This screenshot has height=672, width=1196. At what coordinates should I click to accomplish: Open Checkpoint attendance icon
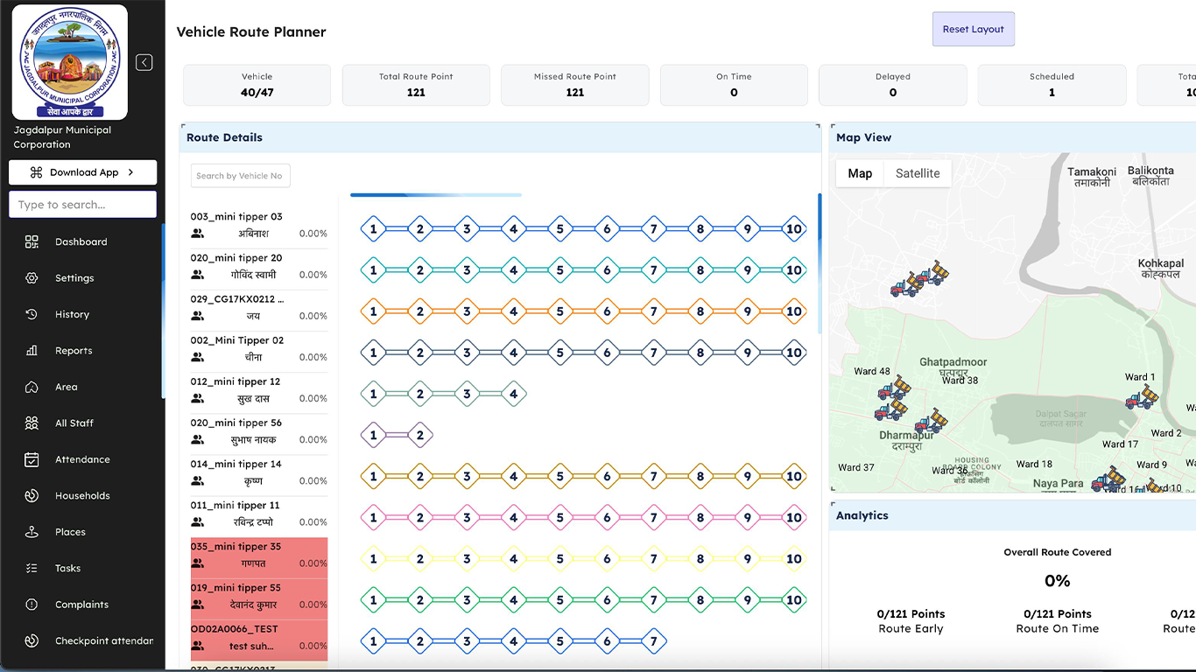point(32,640)
